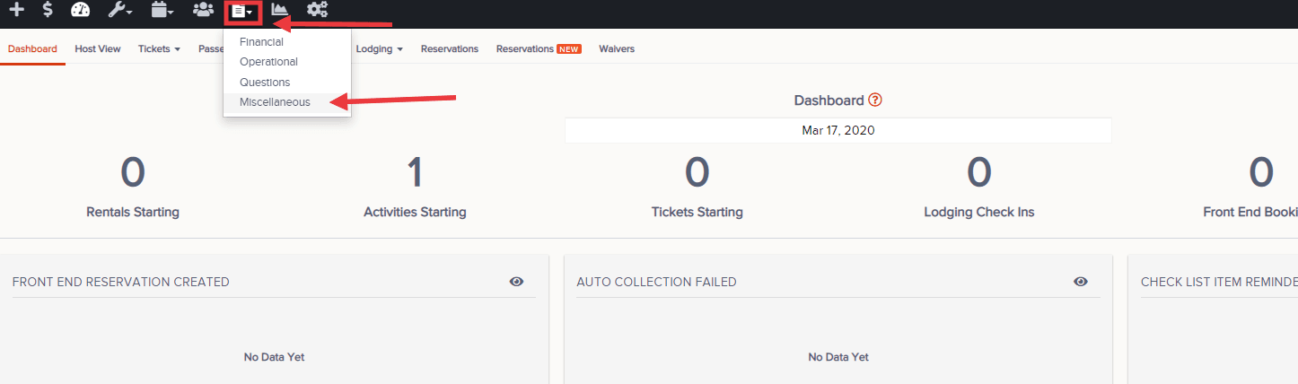Expand the Tickets tab dropdown
This screenshot has width=1298, height=384.
[159, 49]
